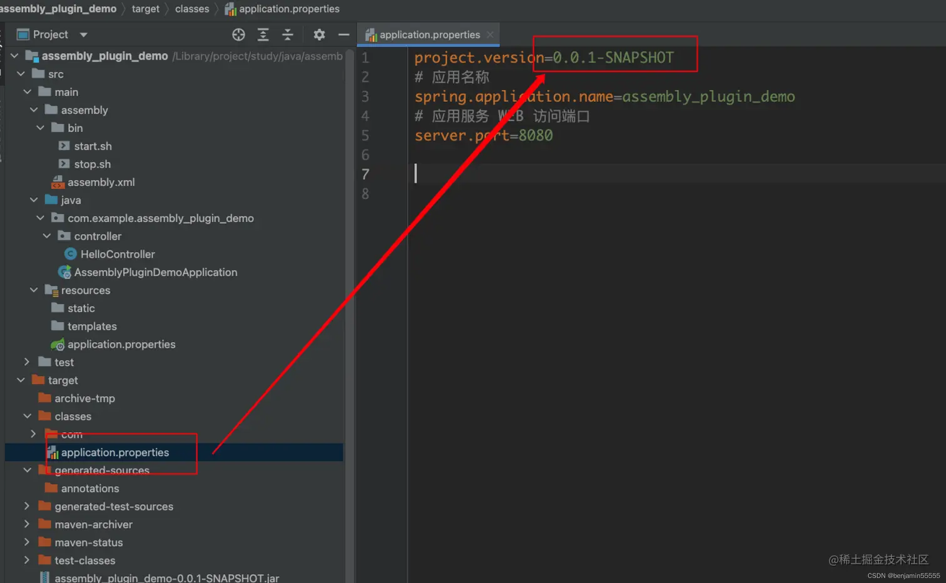This screenshot has width=946, height=583.
Task: Collapse the main folder
Action: [x=27, y=92]
